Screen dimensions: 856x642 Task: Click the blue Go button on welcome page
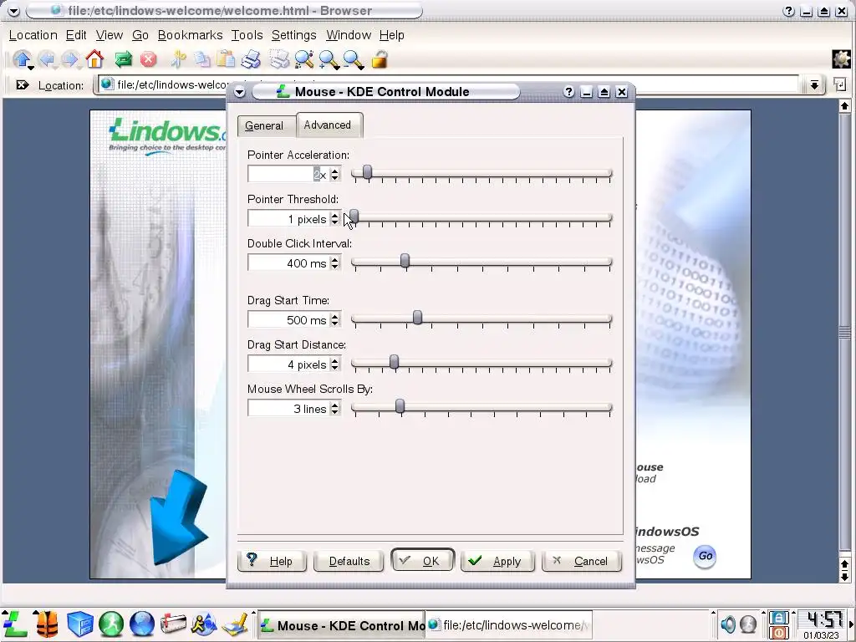click(x=705, y=556)
